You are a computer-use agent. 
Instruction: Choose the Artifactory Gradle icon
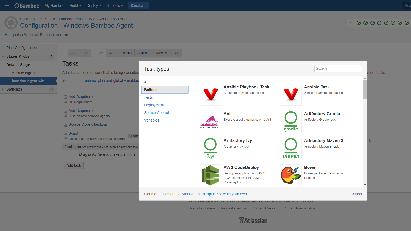click(x=291, y=122)
